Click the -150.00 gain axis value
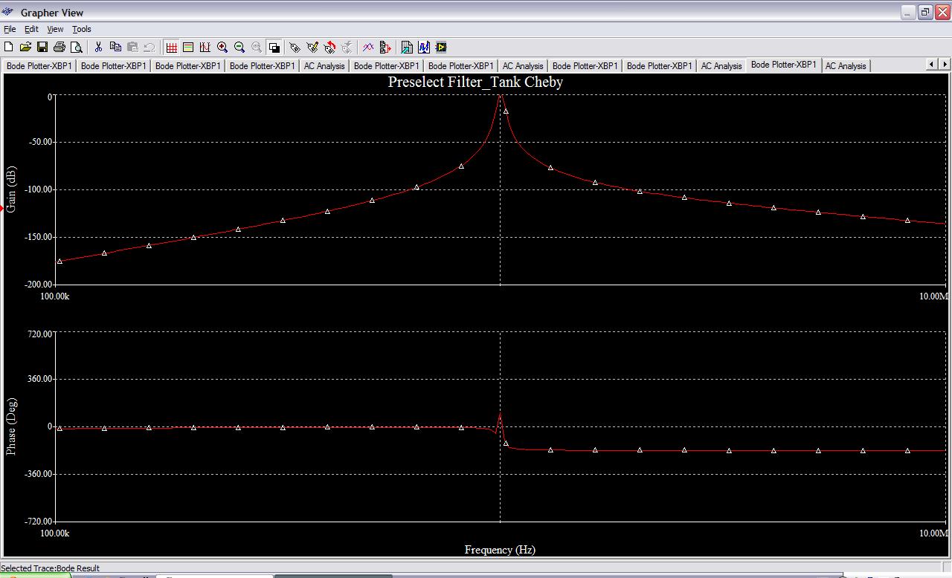The height and width of the screenshot is (578, 952). [x=38, y=237]
